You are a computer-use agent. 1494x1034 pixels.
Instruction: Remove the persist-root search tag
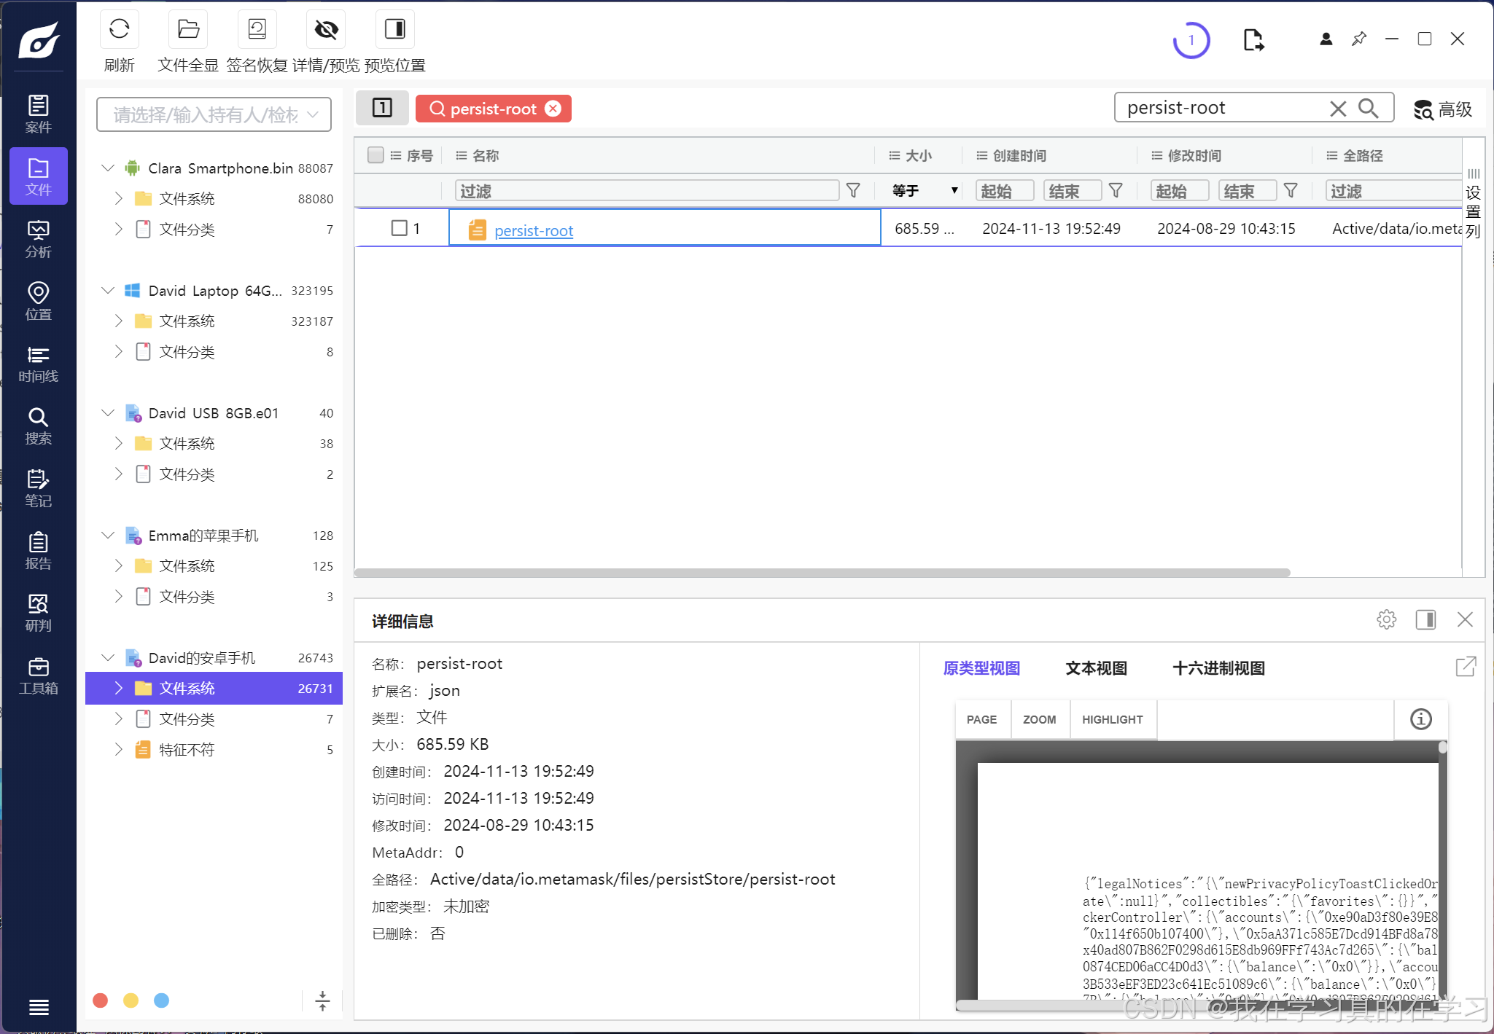pos(553,109)
